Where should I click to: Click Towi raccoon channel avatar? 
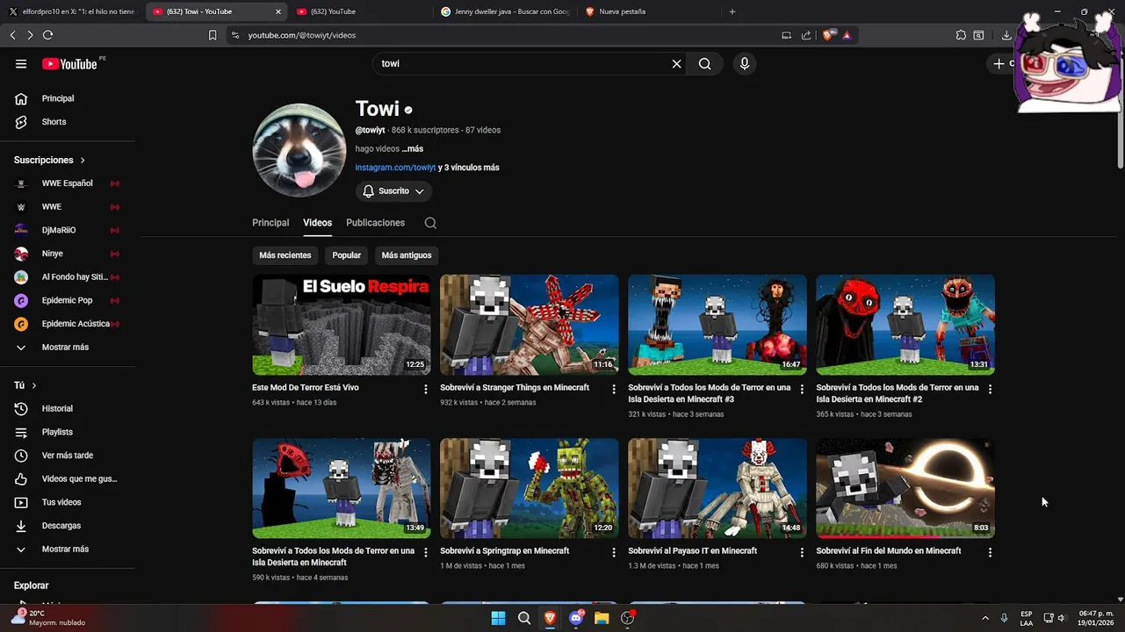(299, 150)
